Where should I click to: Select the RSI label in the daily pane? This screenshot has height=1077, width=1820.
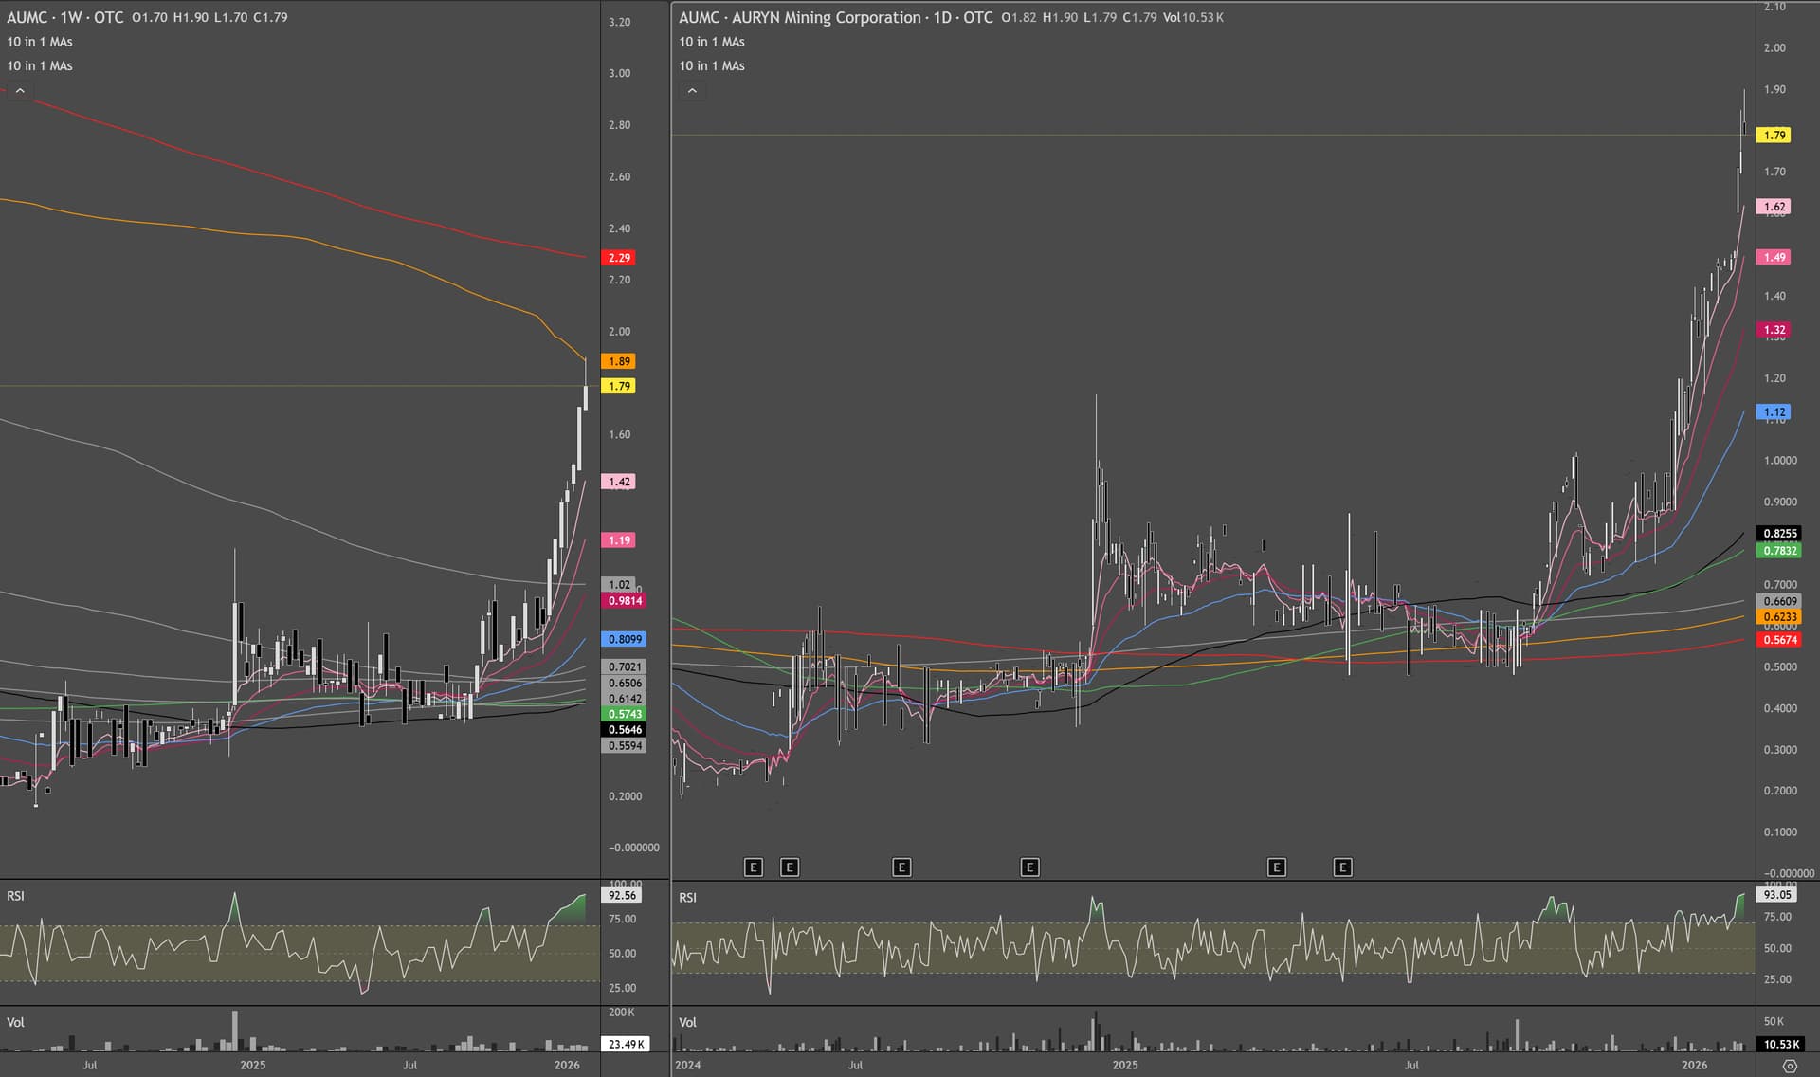688,897
